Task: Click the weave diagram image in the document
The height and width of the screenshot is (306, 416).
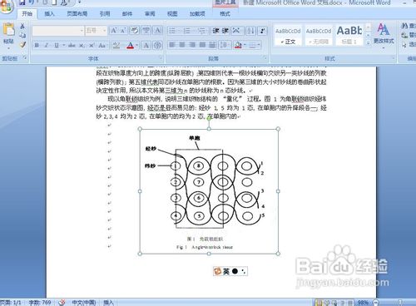Action: pos(209,191)
